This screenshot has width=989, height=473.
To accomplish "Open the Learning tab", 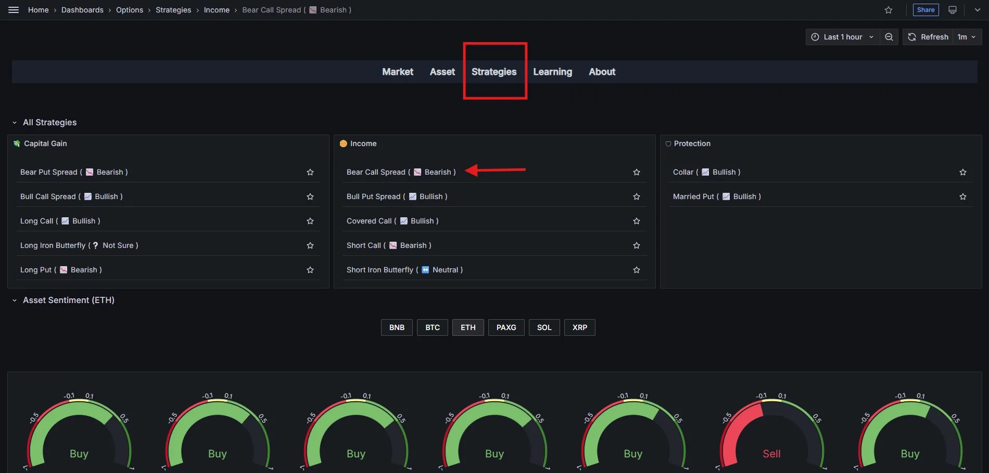I will point(552,72).
